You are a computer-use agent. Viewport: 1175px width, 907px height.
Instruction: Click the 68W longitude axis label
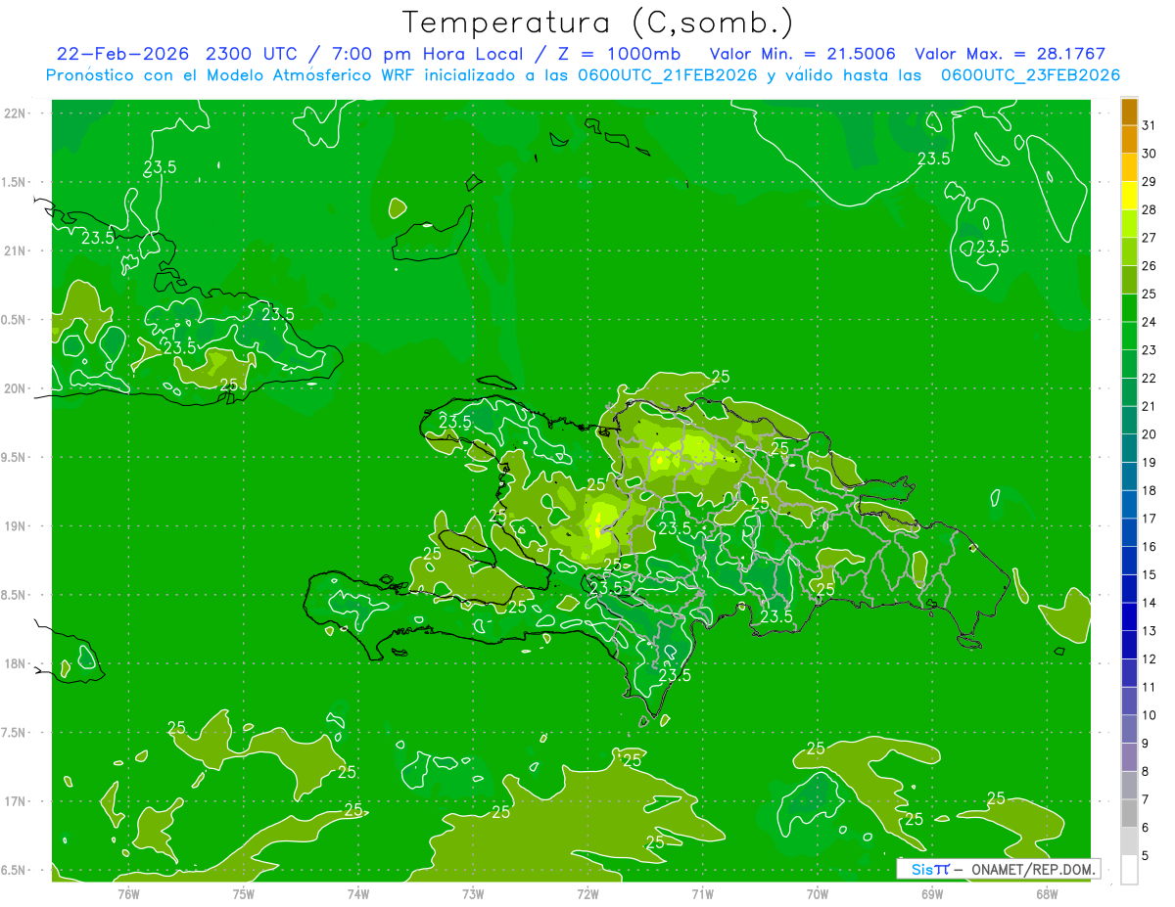(1046, 893)
